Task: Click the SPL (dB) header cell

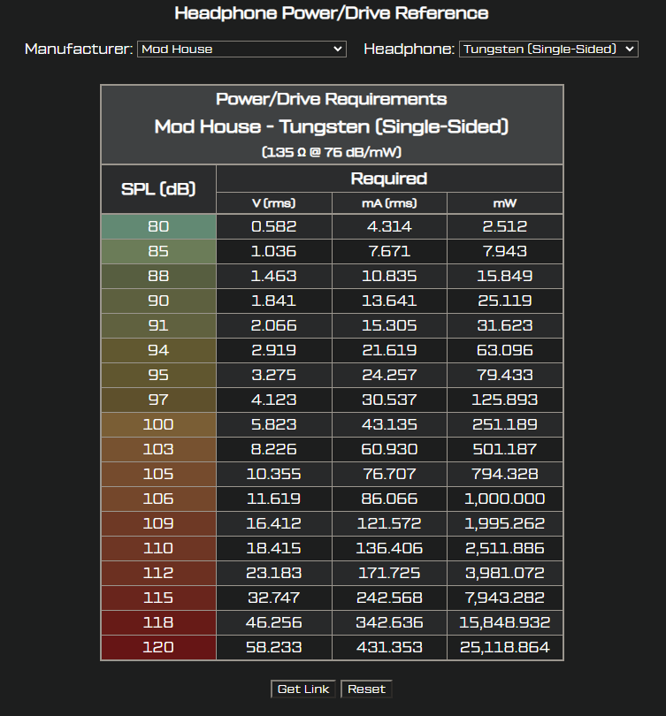Action: click(x=158, y=189)
